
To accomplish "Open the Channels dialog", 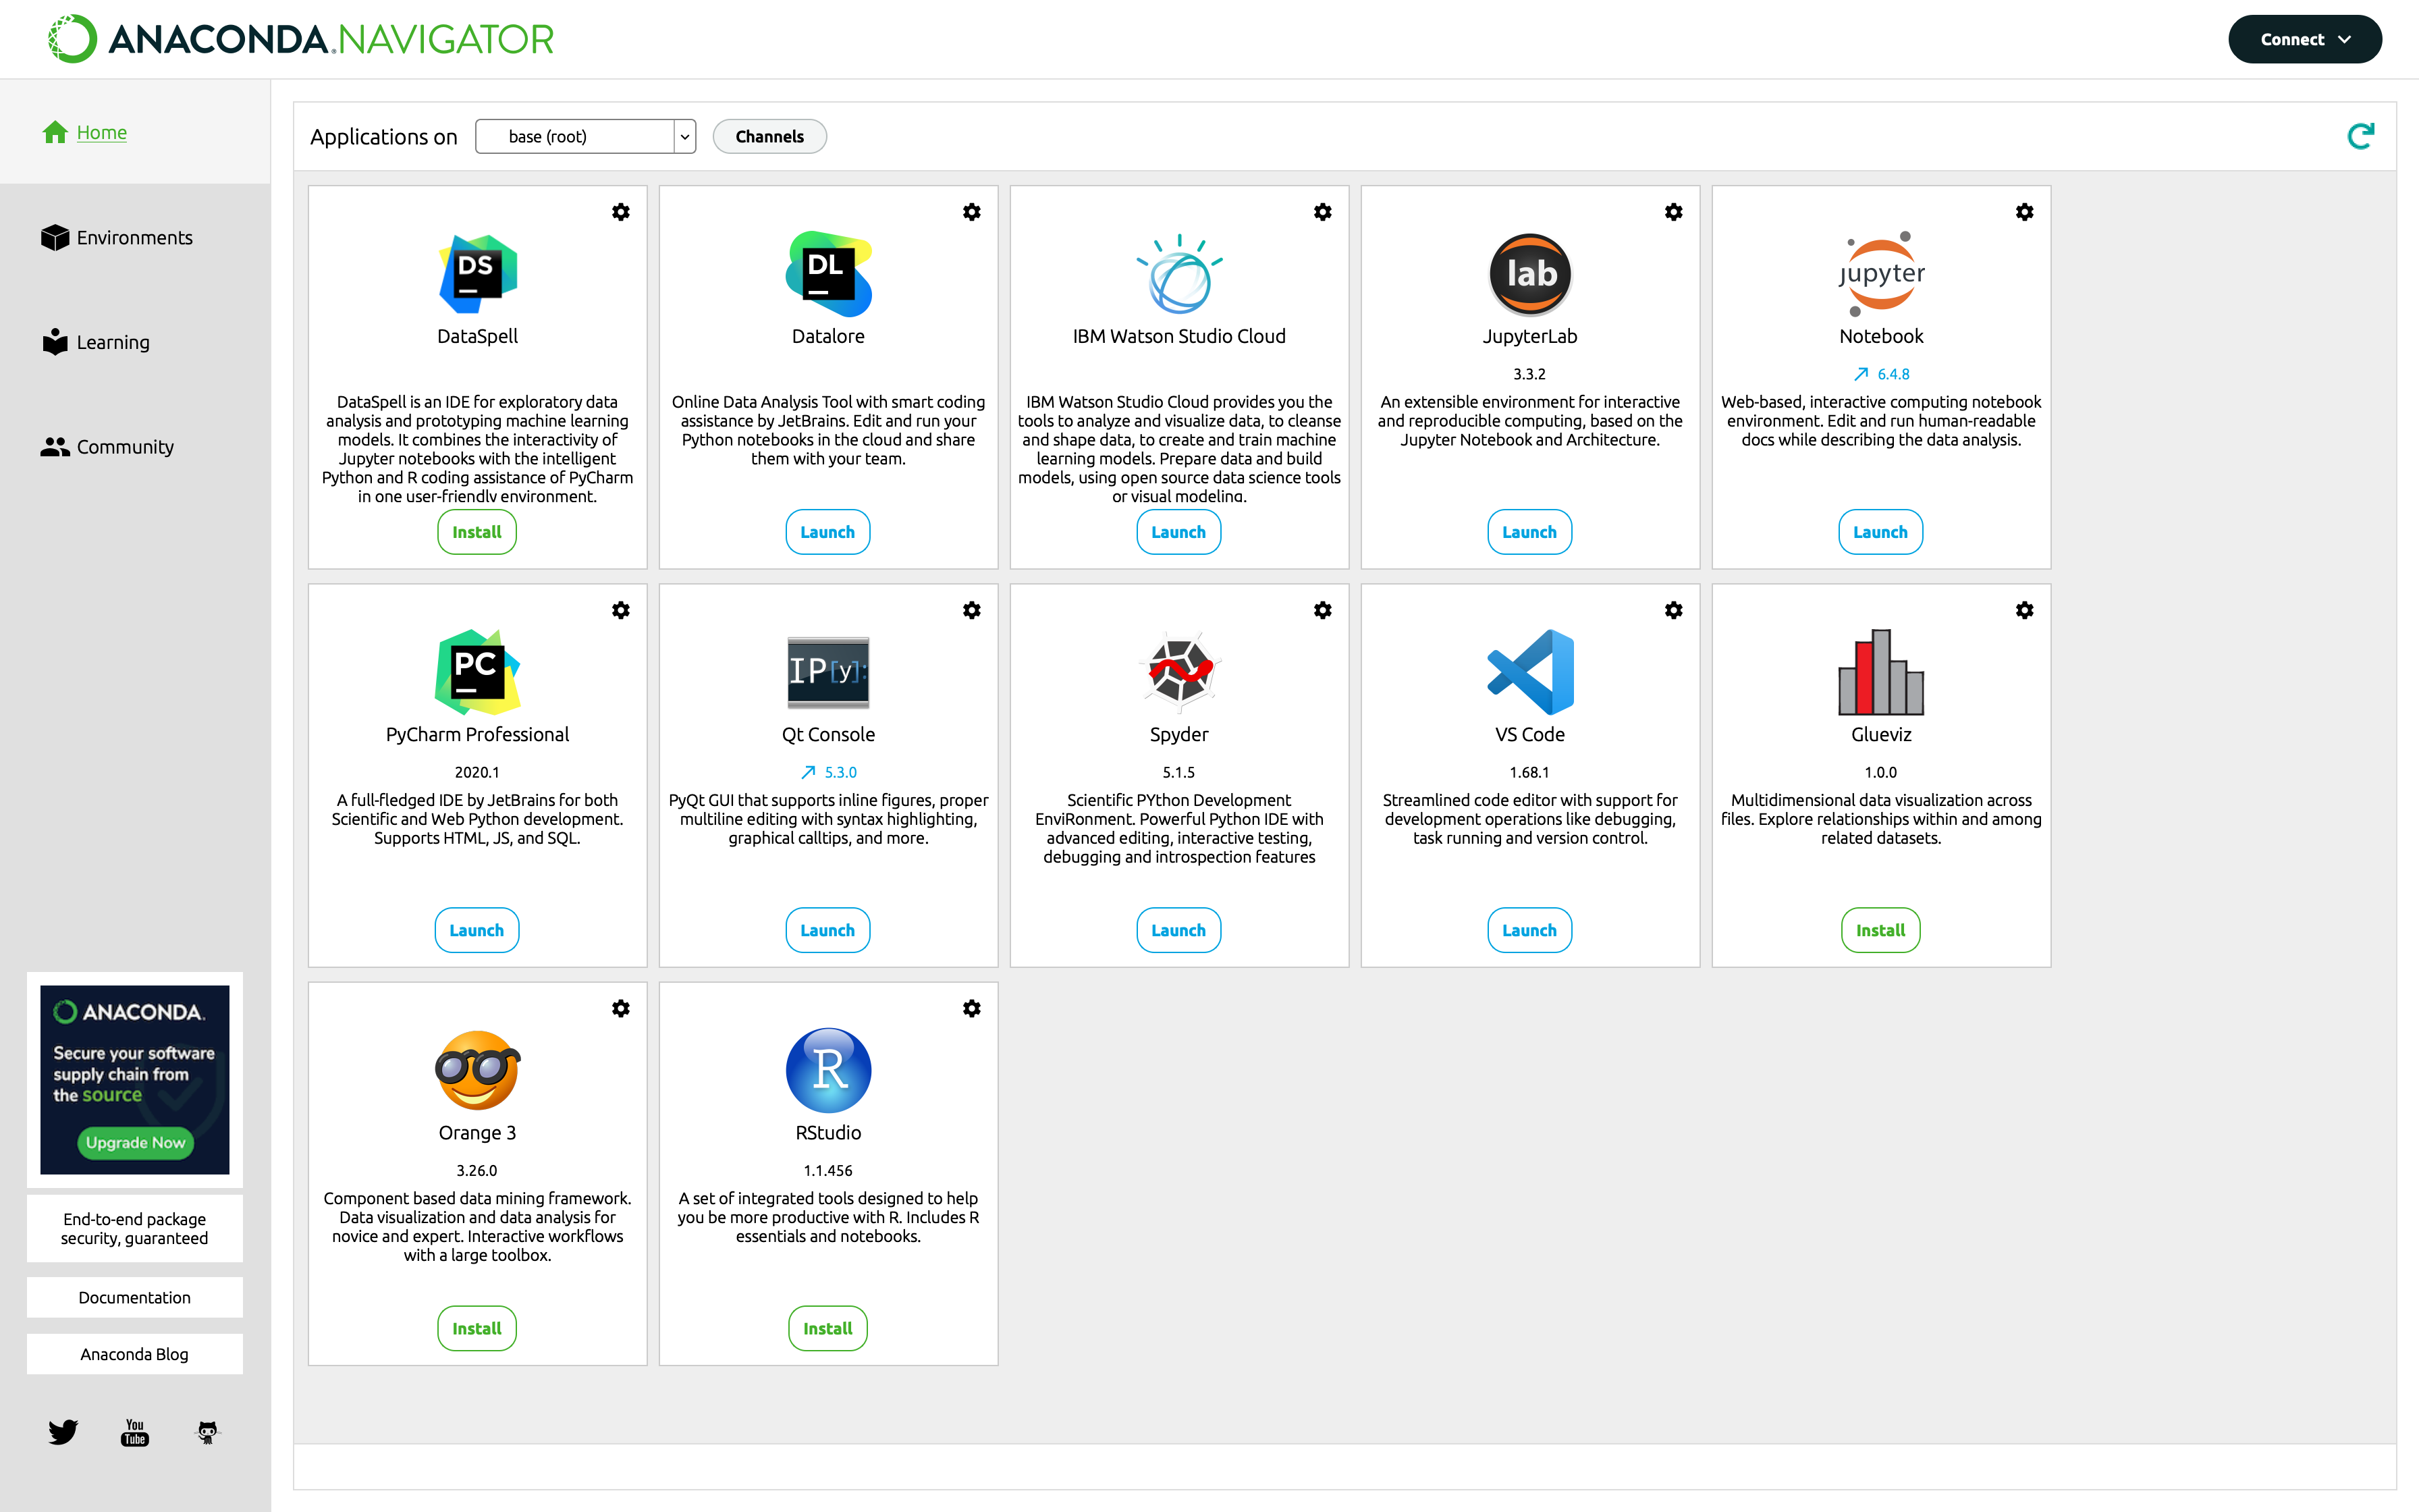I will pyautogui.click(x=769, y=136).
